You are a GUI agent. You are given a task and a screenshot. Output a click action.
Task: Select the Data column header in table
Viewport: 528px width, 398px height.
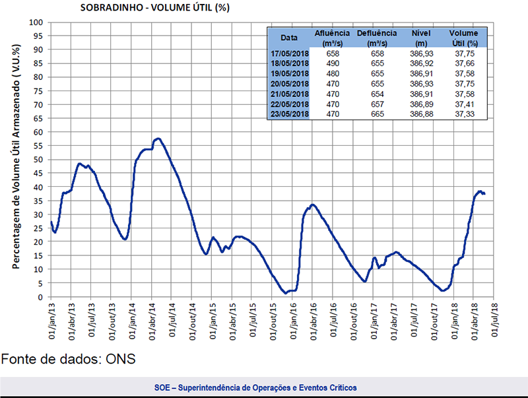(288, 38)
